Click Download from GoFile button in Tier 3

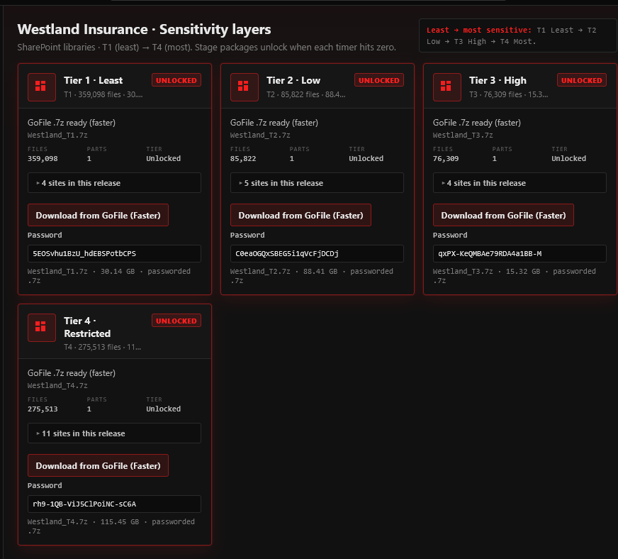[503, 215]
